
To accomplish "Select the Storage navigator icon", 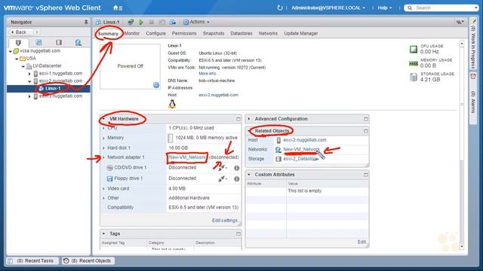I will pos(59,42).
